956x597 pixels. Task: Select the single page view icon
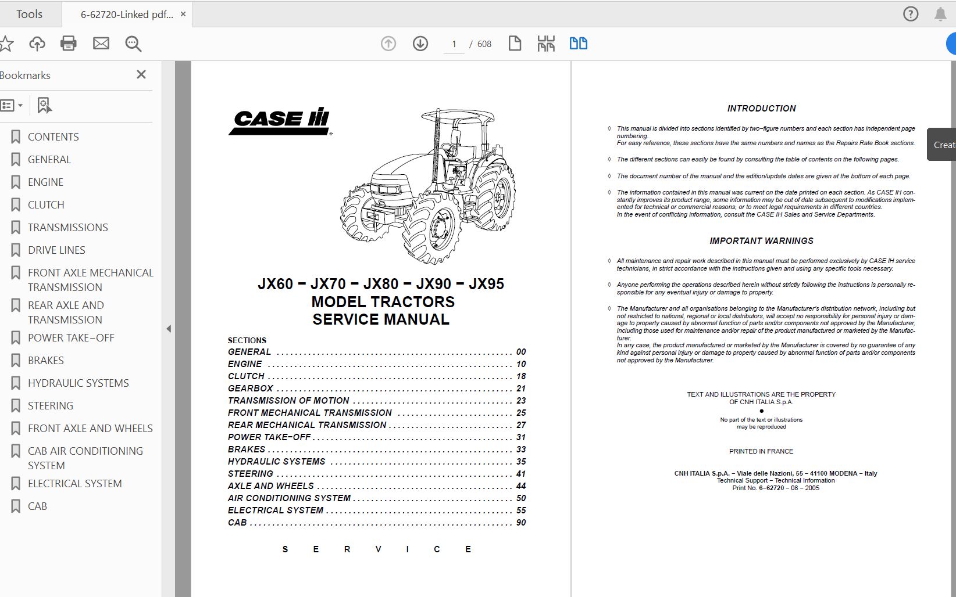515,44
